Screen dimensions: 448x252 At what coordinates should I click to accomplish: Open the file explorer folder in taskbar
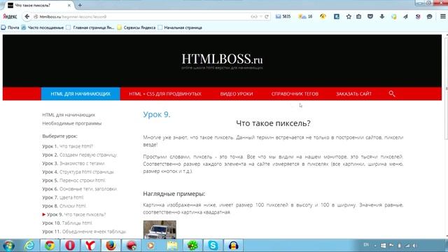click(x=172, y=246)
